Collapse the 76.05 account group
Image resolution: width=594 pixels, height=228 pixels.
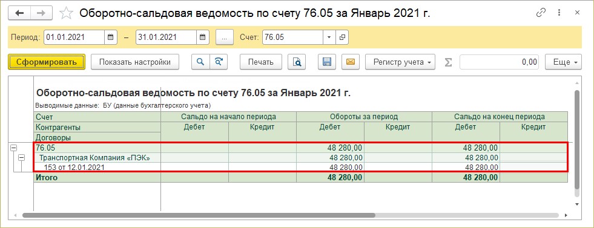point(14,148)
